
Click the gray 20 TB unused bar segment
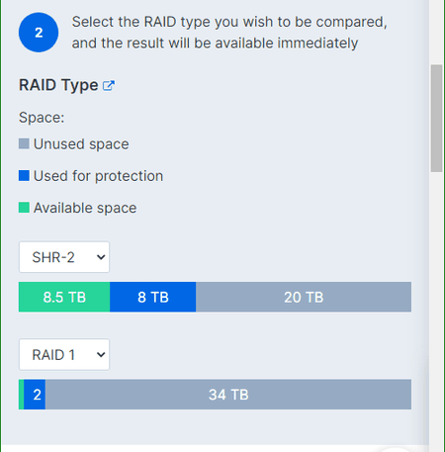click(x=304, y=297)
